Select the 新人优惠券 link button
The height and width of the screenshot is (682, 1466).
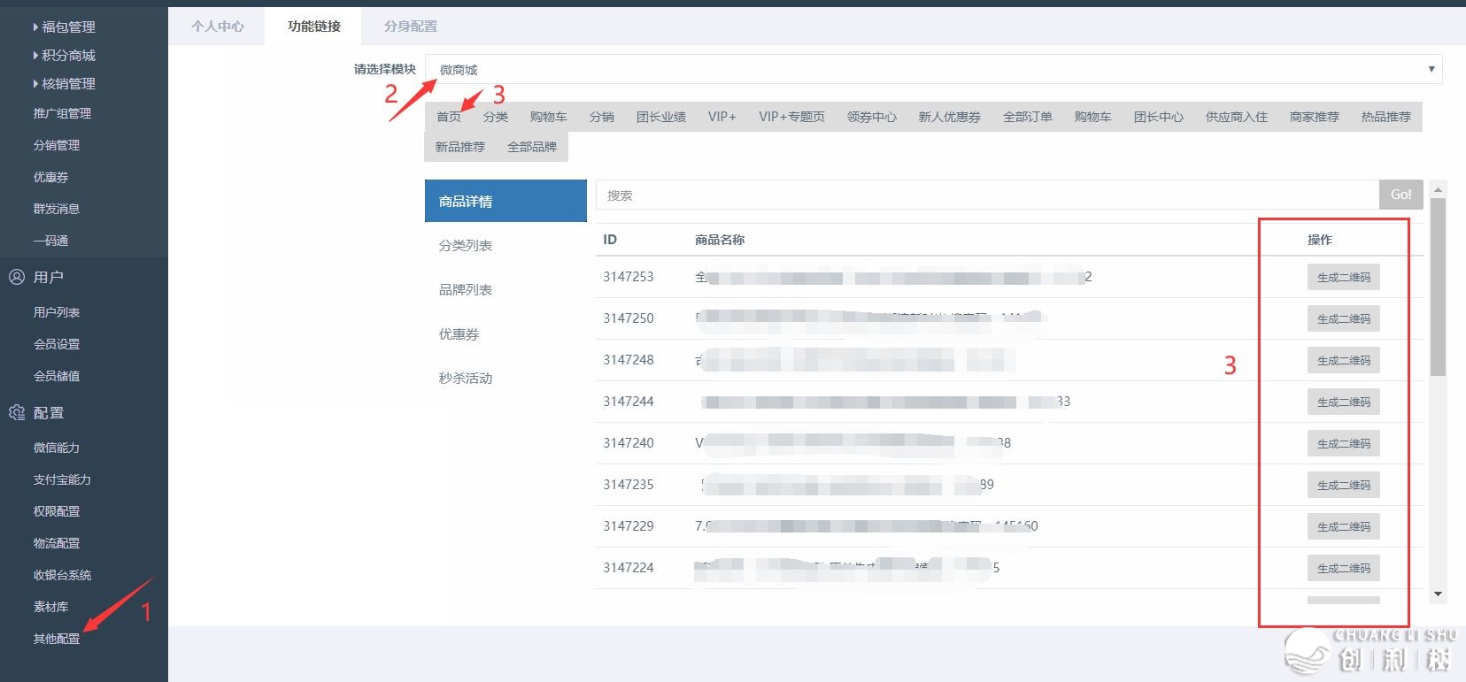(950, 117)
